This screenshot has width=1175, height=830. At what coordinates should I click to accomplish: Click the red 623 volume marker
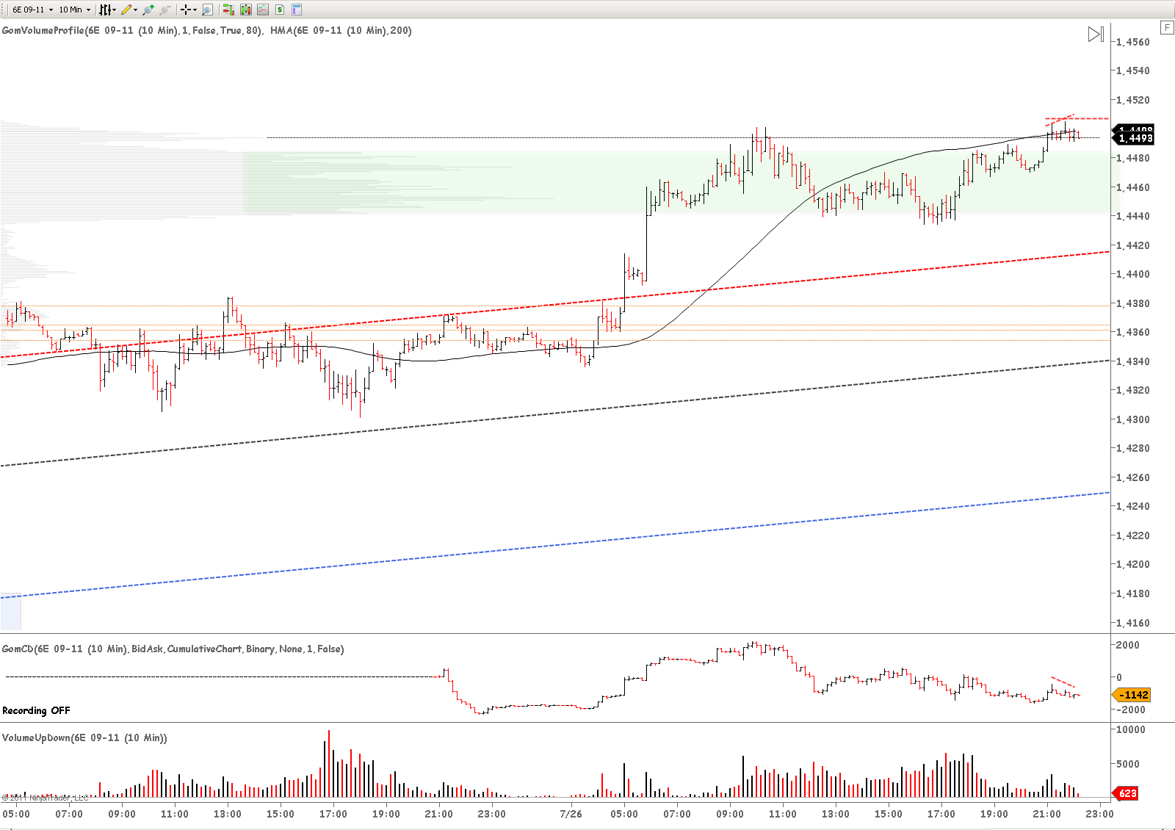click(x=1127, y=793)
